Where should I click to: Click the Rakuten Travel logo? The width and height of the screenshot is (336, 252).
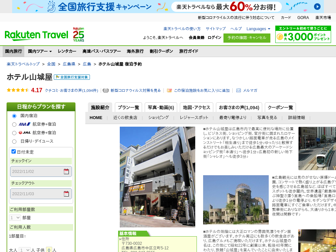(x=36, y=35)
